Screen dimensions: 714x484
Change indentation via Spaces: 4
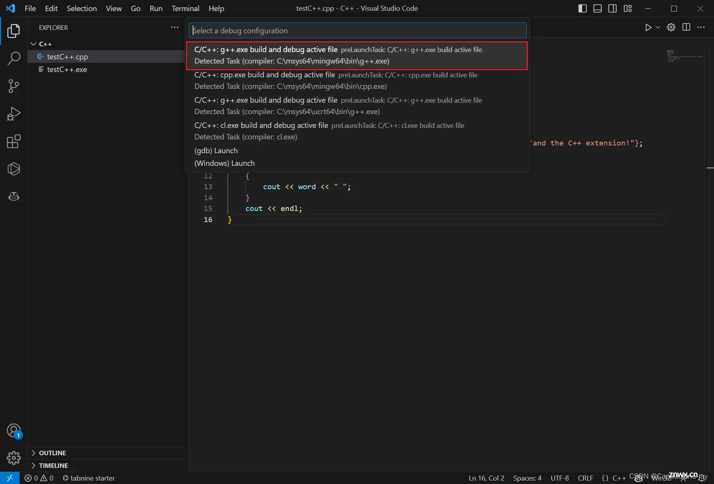pos(527,478)
